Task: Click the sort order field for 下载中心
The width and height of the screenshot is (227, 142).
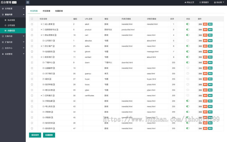Action: coord(174,63)
